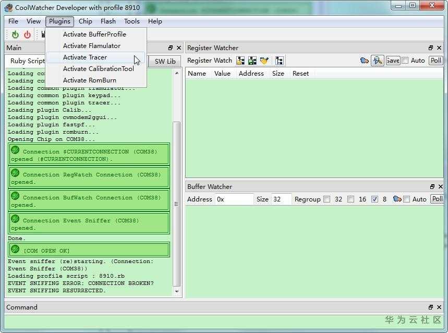This screenshot has height=333, width=448.
Task: Open the Chip menu
Action: pyautogui.click(x=85, y=21)
